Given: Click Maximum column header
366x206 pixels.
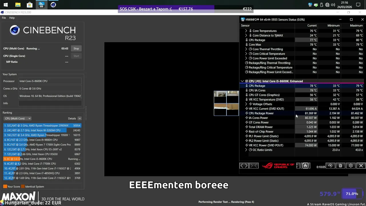Looking at the screenshot, I should pos(356,25).
